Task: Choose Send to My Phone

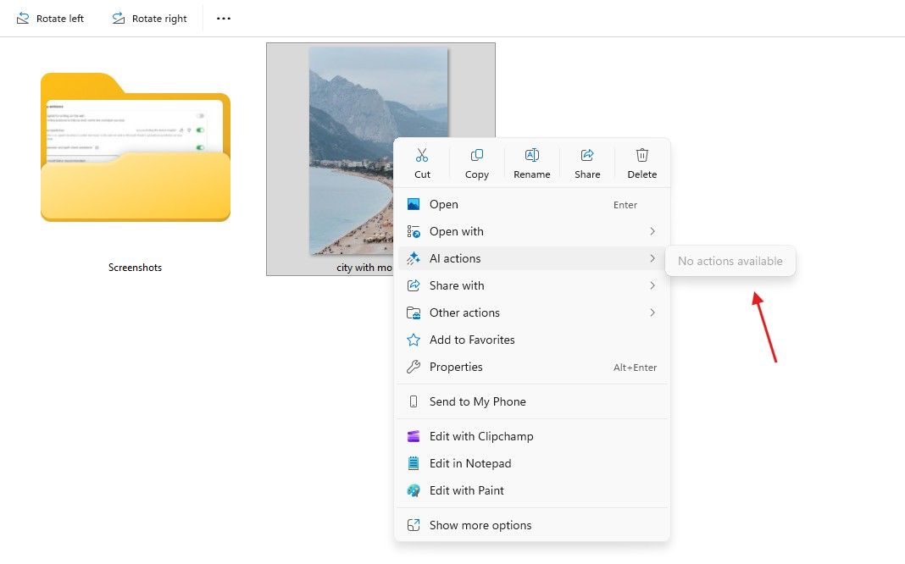Action: coord(477,401)
